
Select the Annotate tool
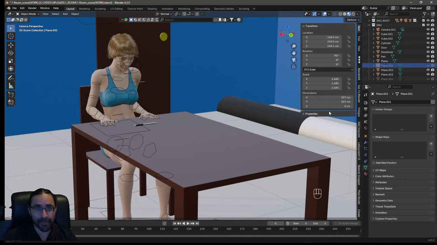[11, 78]
